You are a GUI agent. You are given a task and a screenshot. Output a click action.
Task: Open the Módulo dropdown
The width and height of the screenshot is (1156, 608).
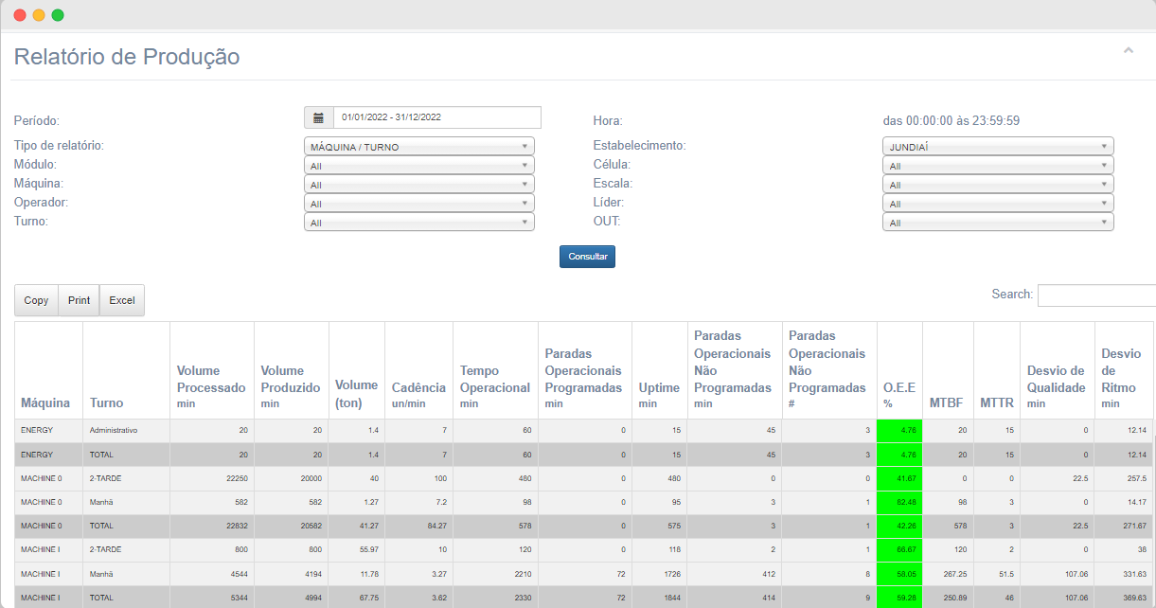click(x=418, y=166)
